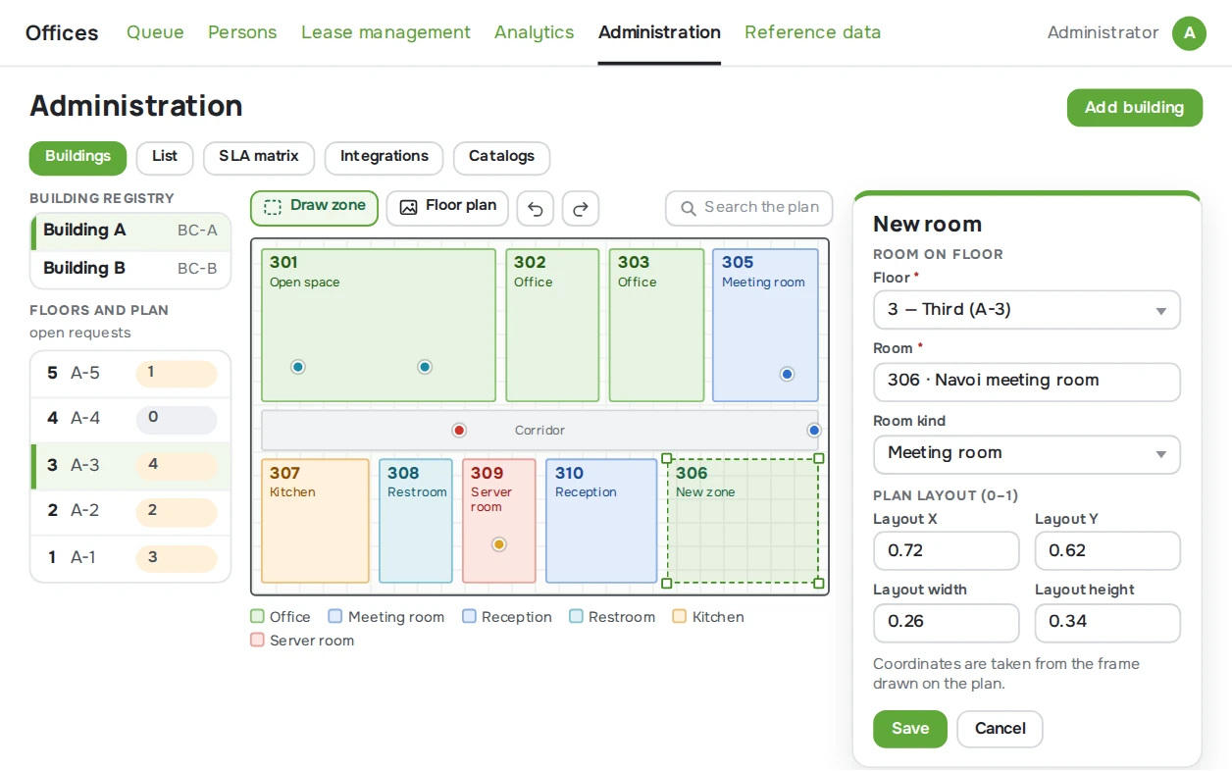Go to Lease management tab
The image size is (1232, 771).
[385, 32]
